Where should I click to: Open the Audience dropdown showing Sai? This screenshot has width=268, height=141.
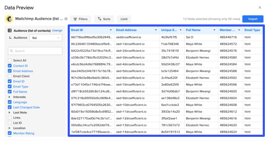(x=46, y=38)
